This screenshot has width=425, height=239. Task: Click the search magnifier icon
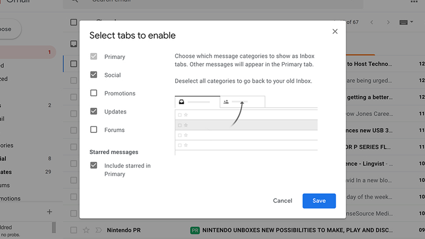click(74, 1)
